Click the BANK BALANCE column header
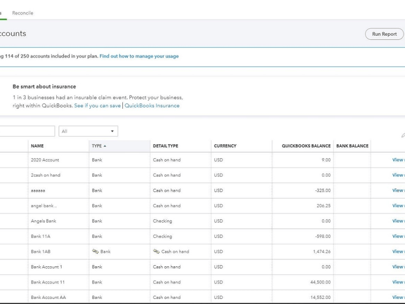The image size is (405, 304). pyautogui.click(x=352, y=146)
